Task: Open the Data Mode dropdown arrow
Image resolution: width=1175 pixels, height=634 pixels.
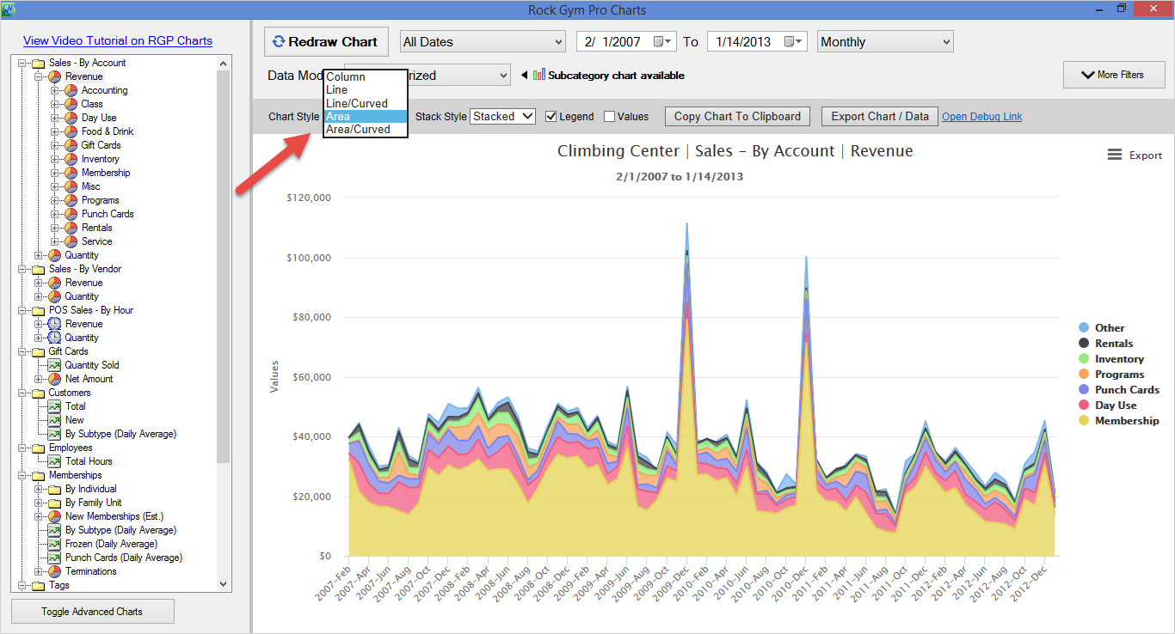Action: click(503, 76)
